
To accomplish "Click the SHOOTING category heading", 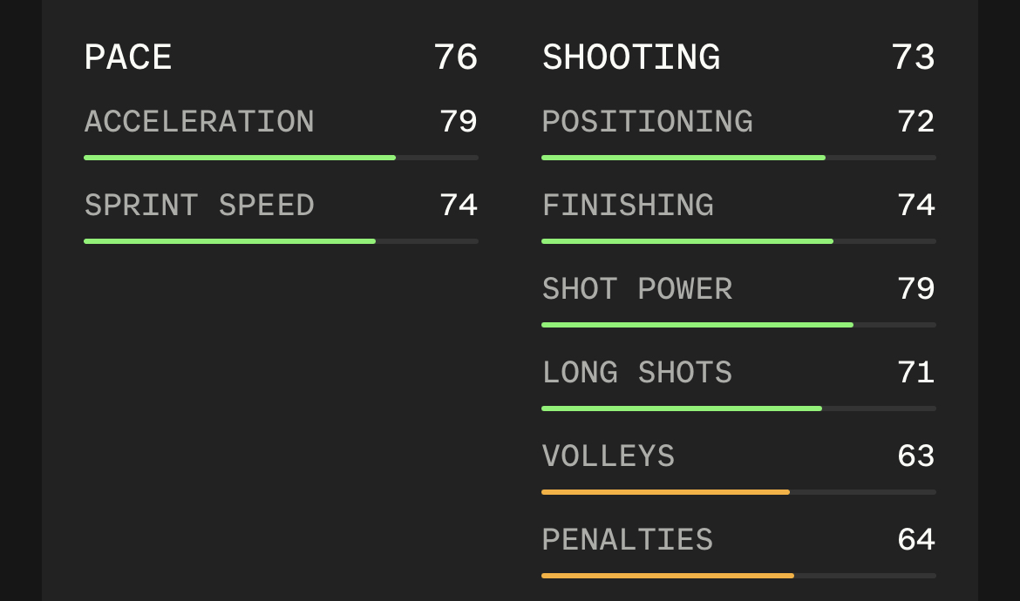I will [631, 57].
